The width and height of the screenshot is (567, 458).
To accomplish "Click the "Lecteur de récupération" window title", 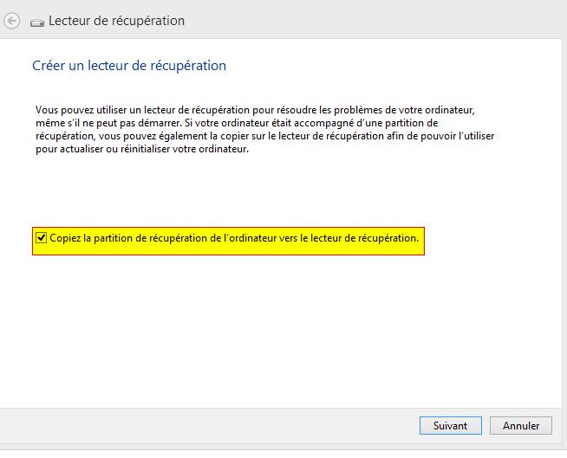I will coord(116,21).
